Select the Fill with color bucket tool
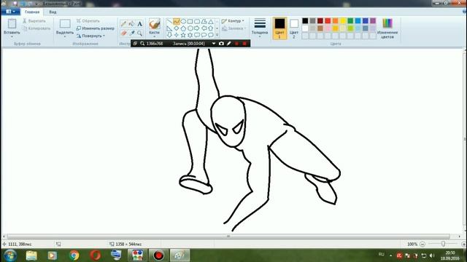The height and width of the screenshot is (262, 467). point(131,24)
